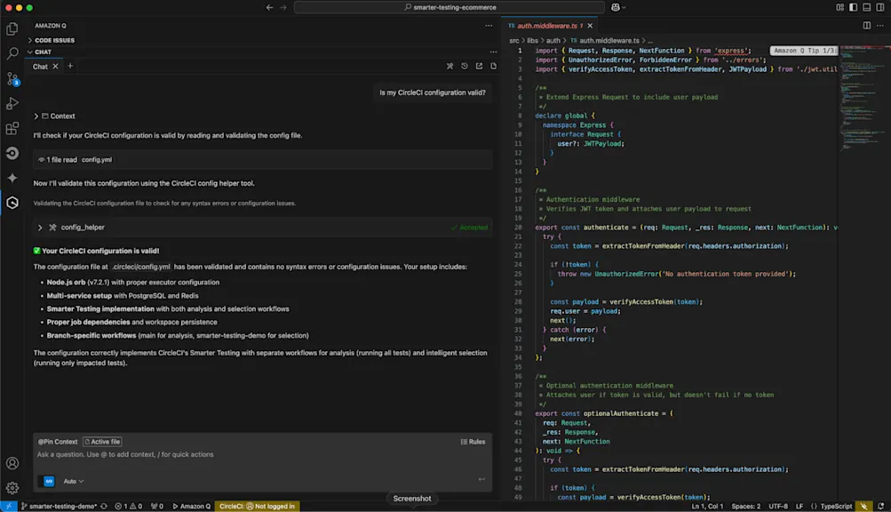The image size is (891, 512).
Task: Click @Pin Context
Action: (x=58, y=442)
